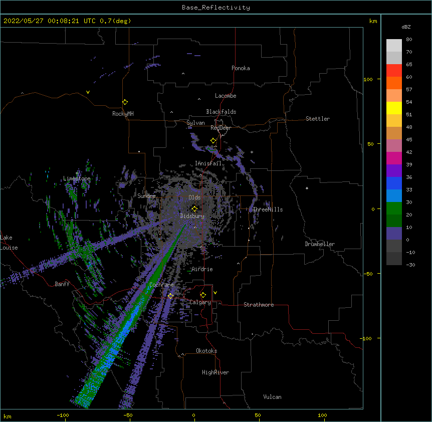Image resolution: width=432 pixels, height=422 pixels.
Task: Click the 10 dBZ purple color swatch
Action: coord(394,234)
